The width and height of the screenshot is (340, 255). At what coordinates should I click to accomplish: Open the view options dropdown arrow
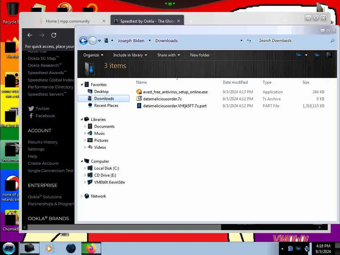(306, 55)
